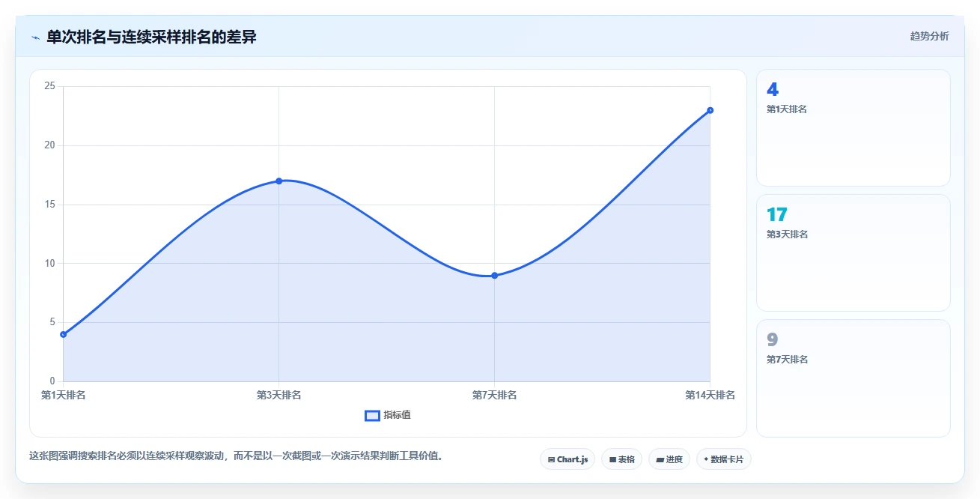The height and width of the screenshot is (499, 980).
Task: Click the 指标值 legend text
Action: coord(398,415)
